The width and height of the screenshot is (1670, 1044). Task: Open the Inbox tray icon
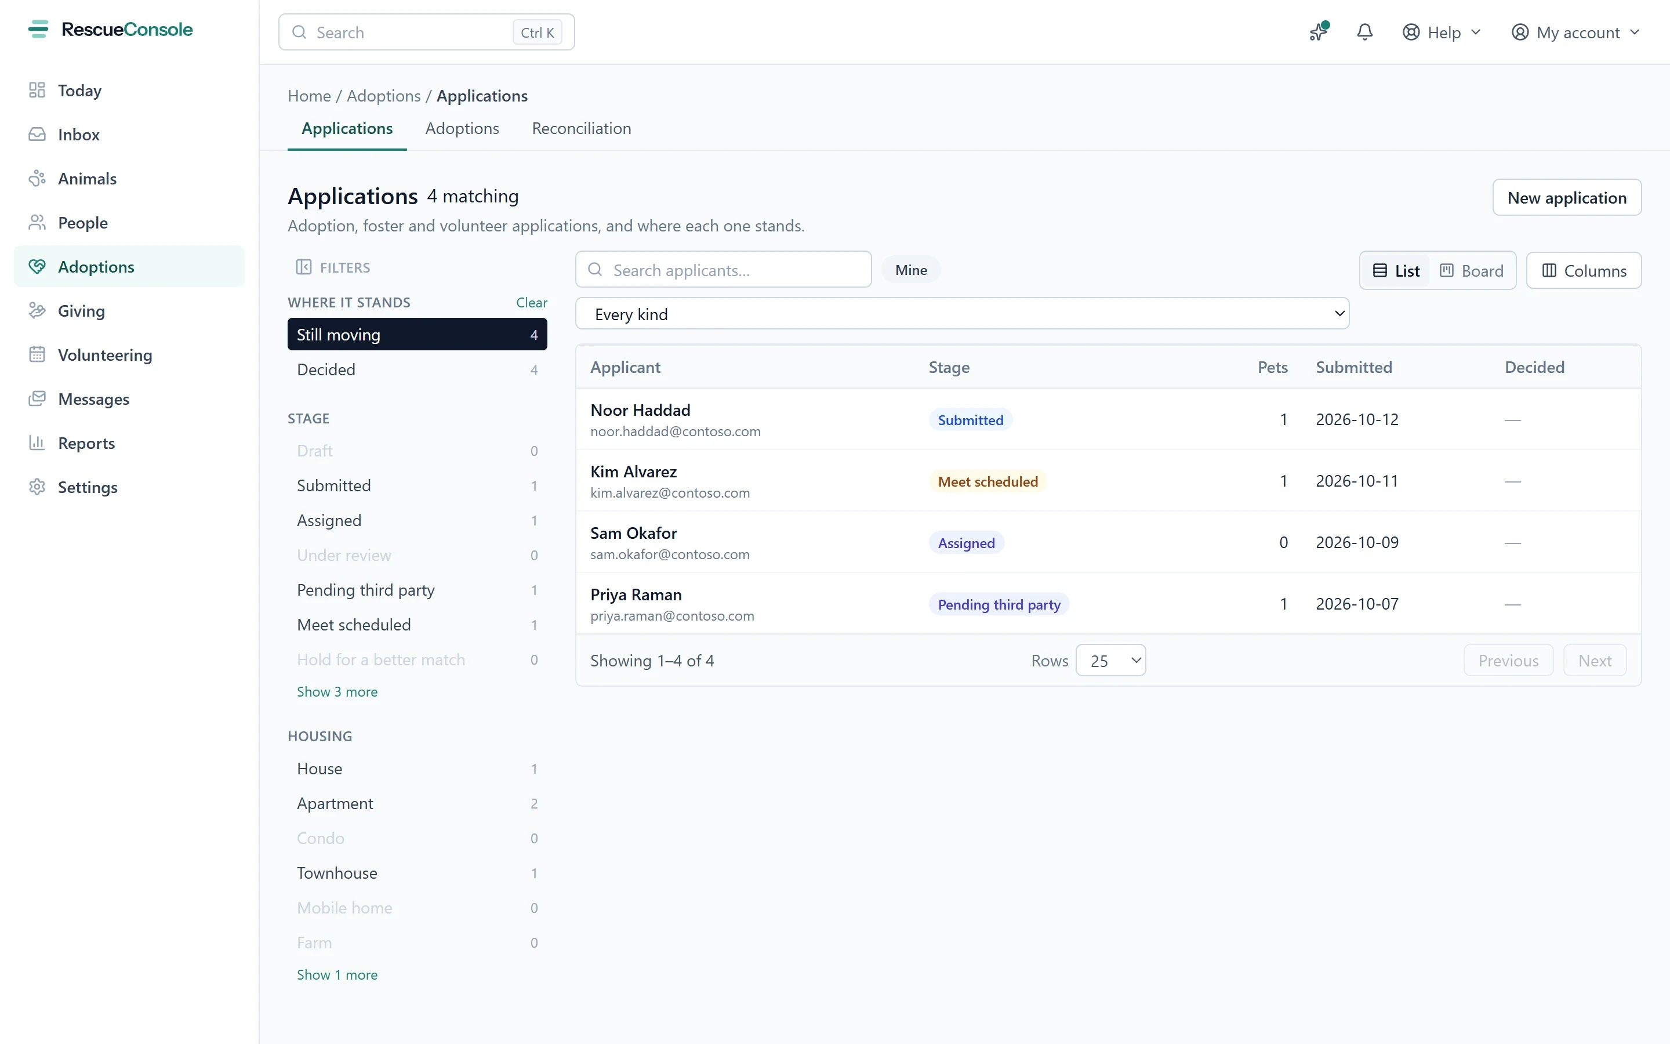[37, 135]
